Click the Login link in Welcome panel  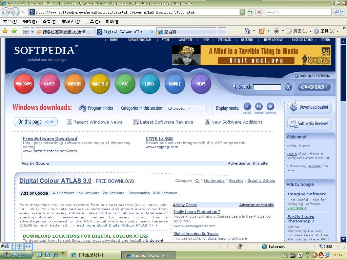pyautogui.click(x=292, y=154)
